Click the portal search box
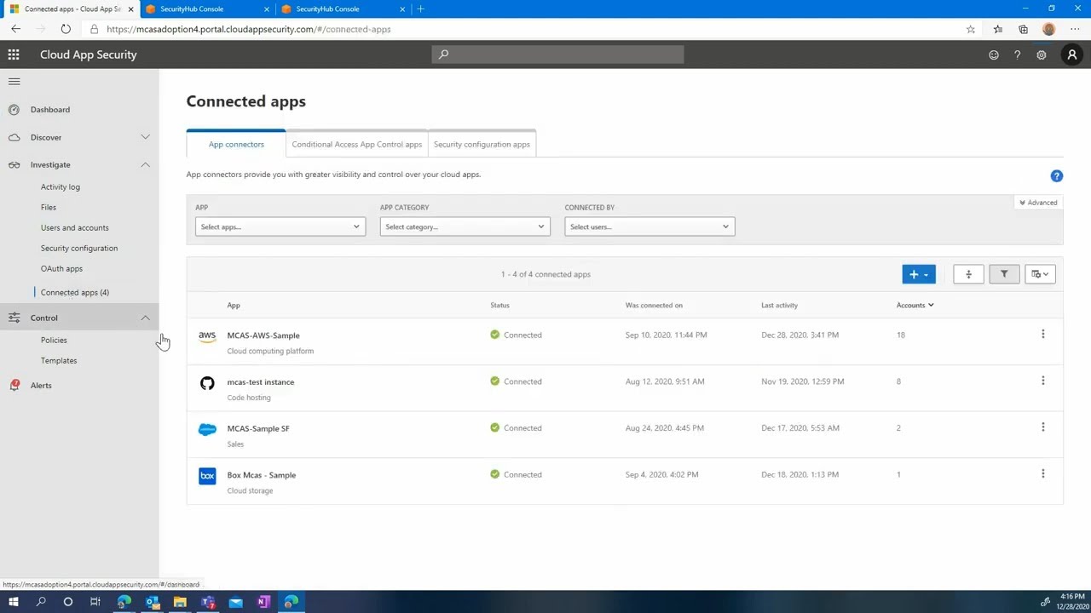This screenshot has height=613, width=1091. (x=557, y=54)
